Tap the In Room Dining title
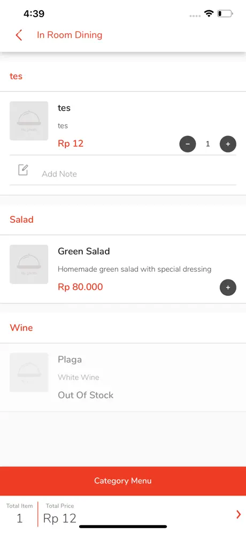 70,35
